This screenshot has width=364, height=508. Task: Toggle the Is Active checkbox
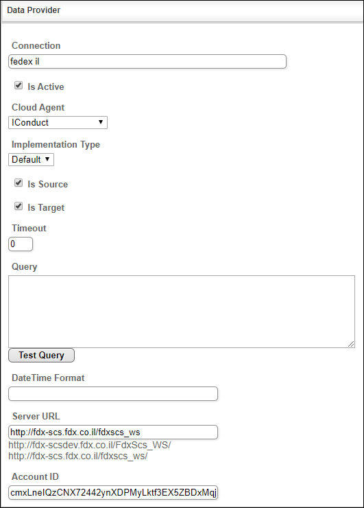pyautogui.click(x=19, y=86)
